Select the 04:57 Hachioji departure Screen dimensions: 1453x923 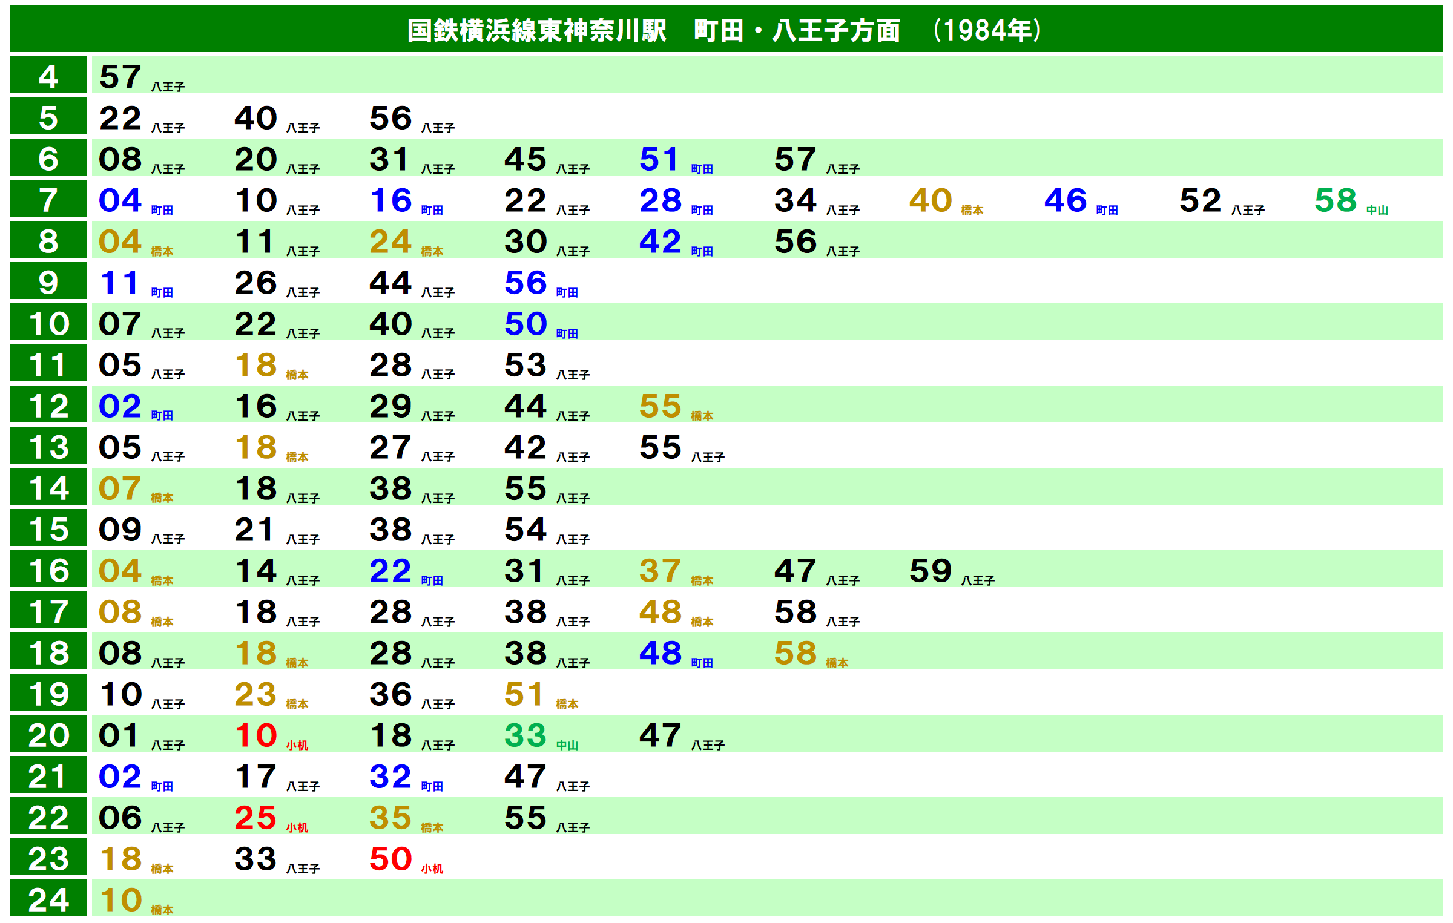pos(120,77)
